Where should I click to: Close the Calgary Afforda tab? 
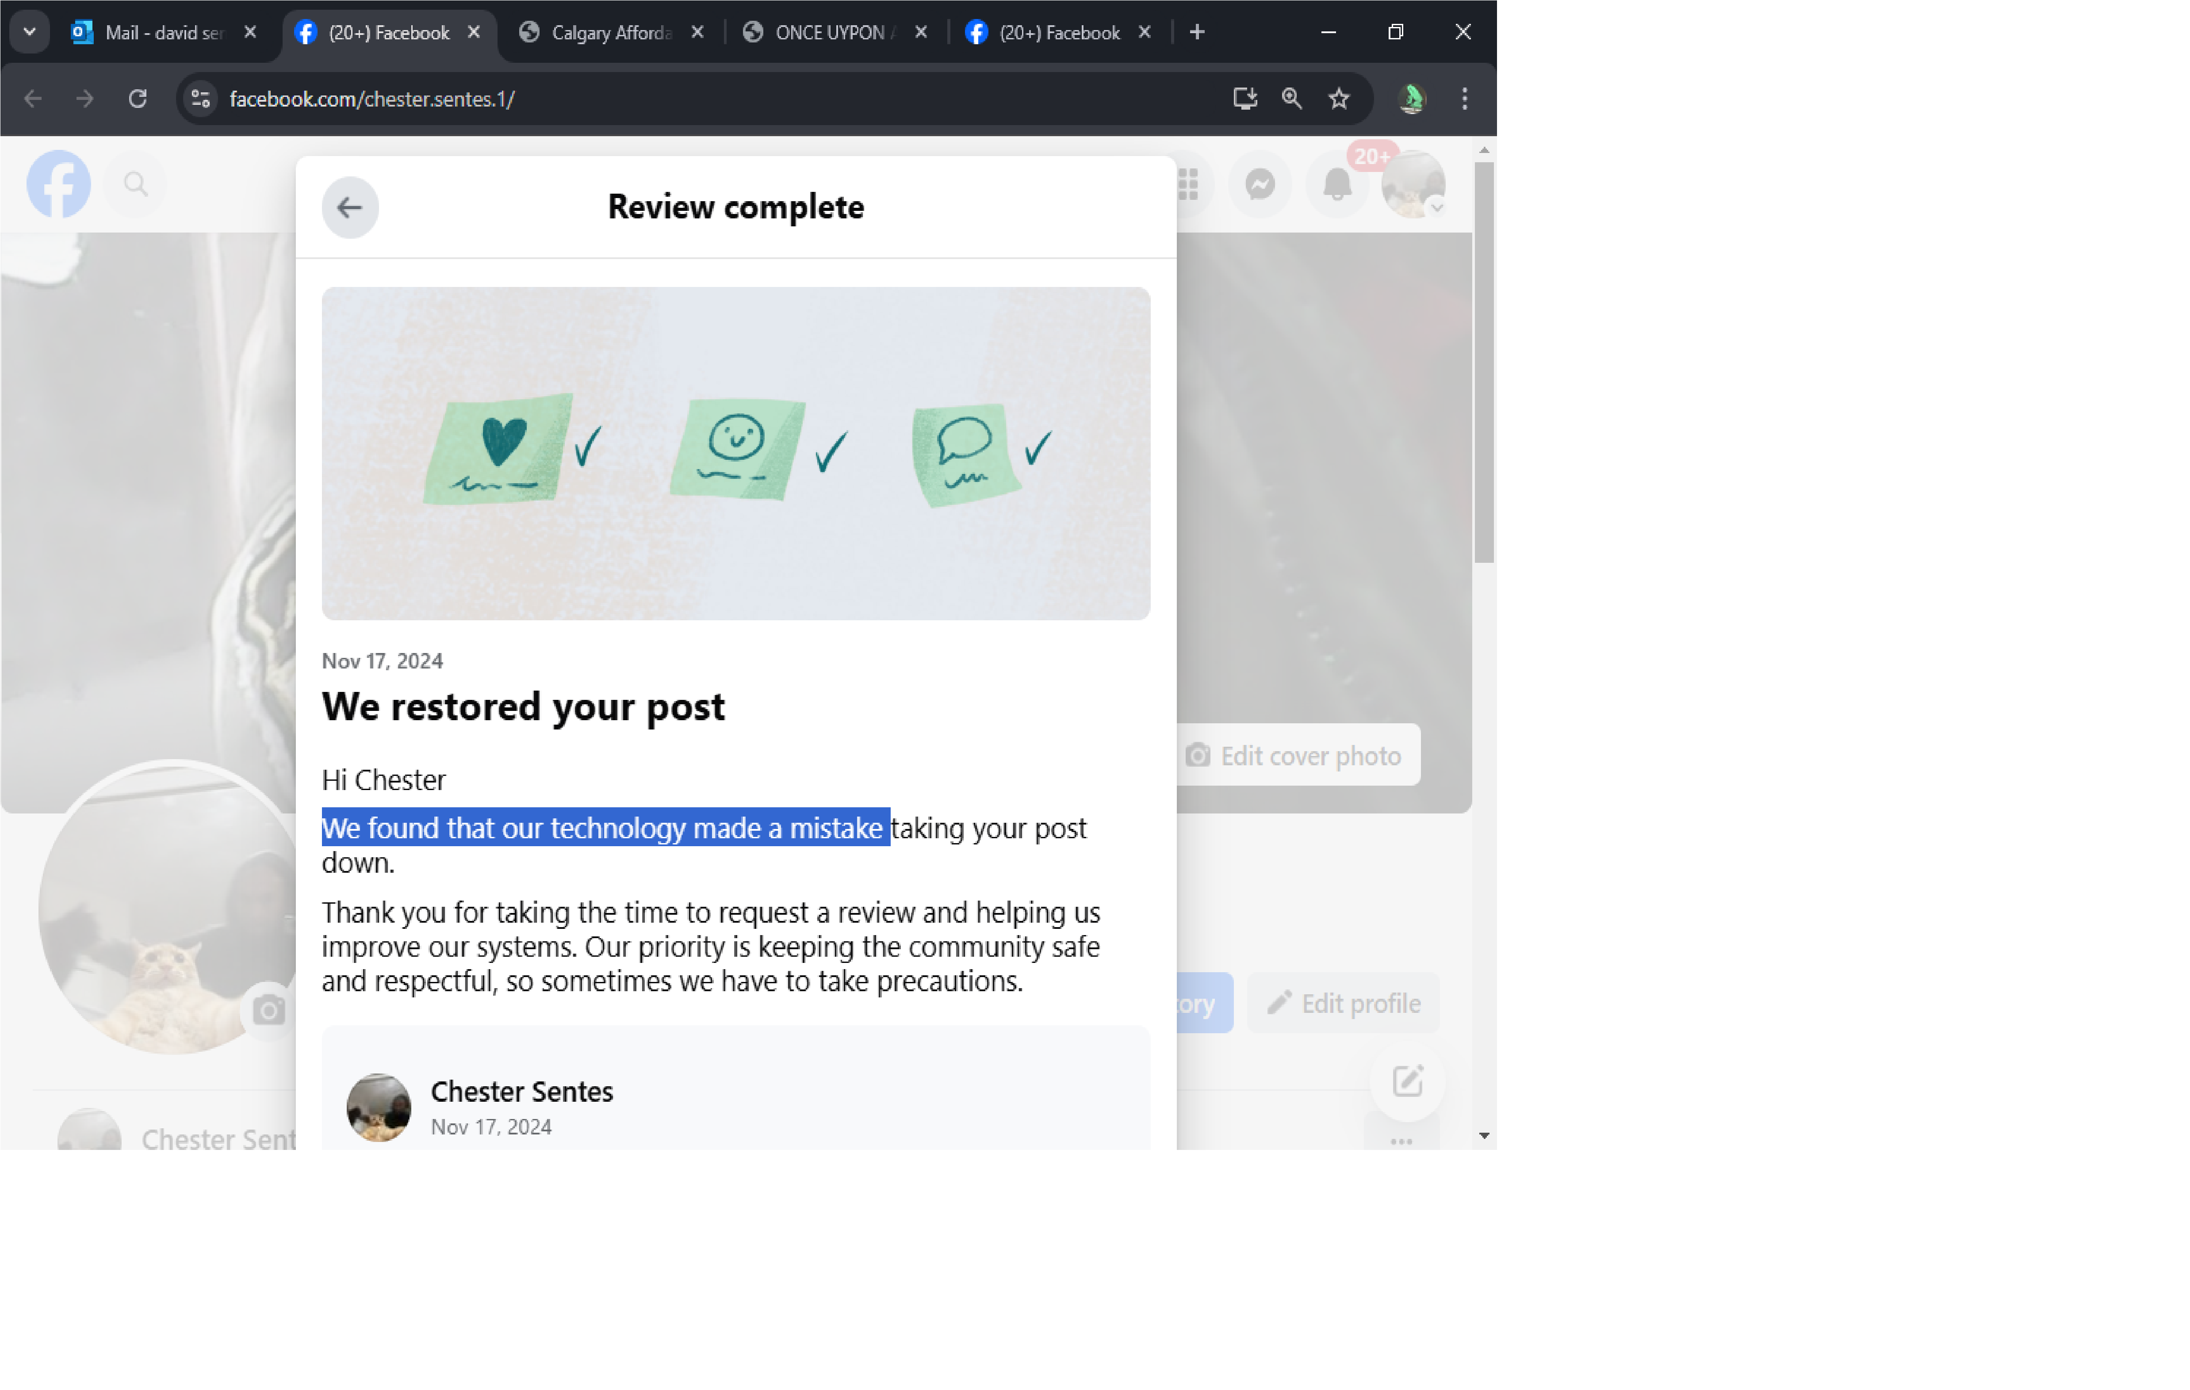coord(697,33)
